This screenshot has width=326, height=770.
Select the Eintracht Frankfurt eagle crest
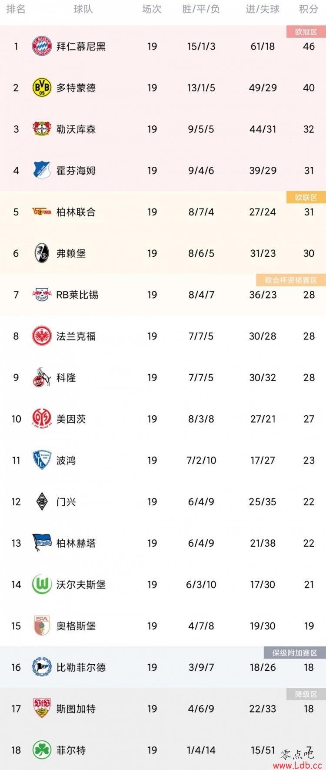coord(42,336)
